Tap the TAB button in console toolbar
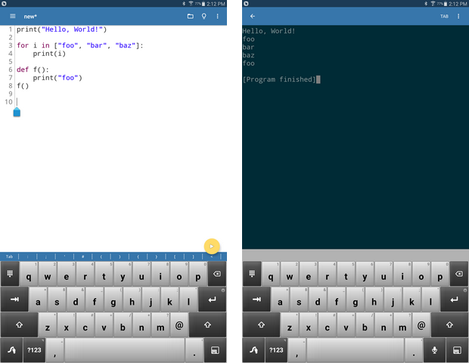 (x=444, y=16)
